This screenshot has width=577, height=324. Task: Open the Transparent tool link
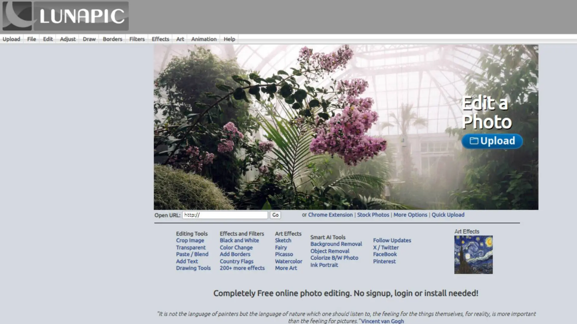191,247
